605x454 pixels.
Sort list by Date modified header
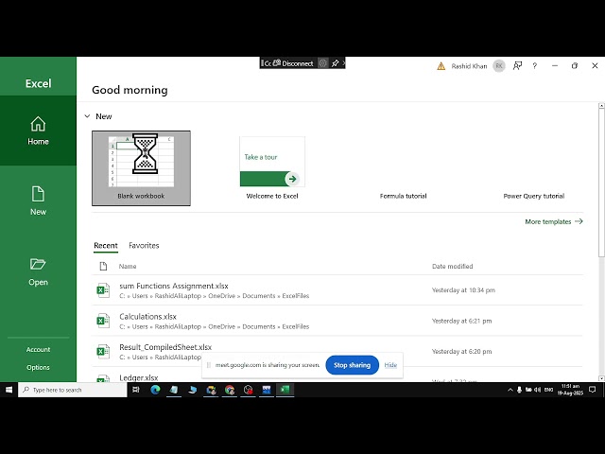click(452, 267)
